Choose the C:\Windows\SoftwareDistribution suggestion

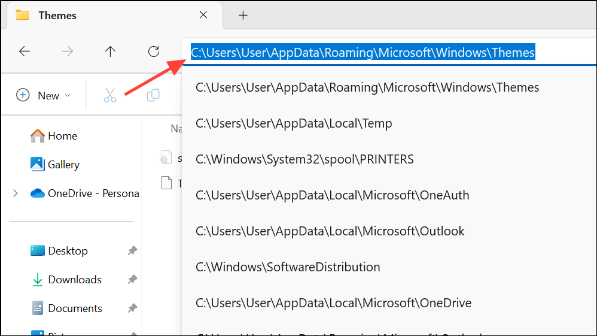pos(288,267)
